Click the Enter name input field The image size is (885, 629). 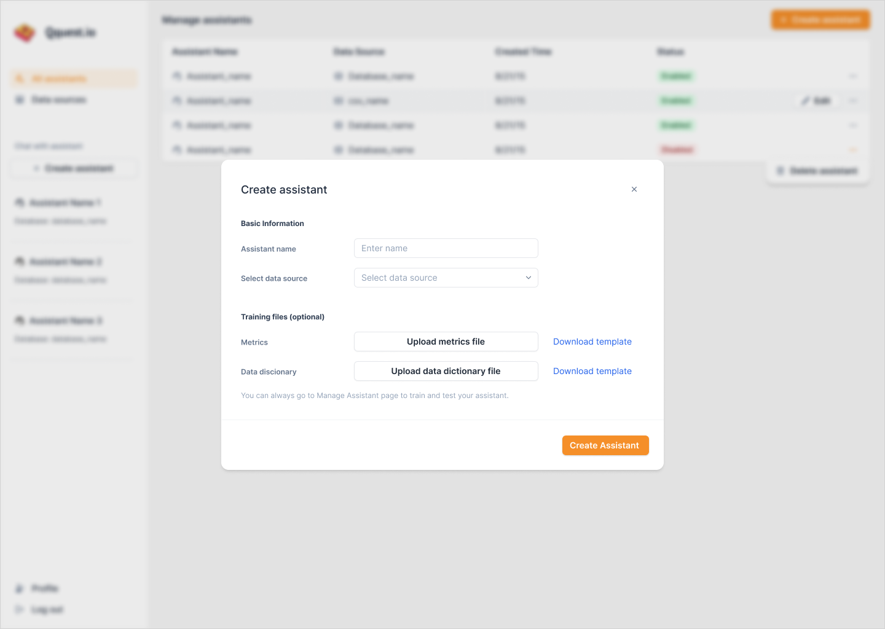click(x=446, y=248)
